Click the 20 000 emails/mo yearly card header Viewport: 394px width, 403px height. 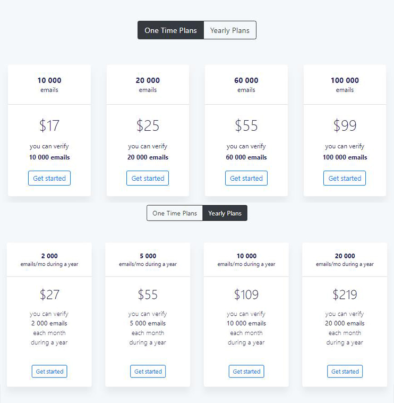[x=345, y=259]
